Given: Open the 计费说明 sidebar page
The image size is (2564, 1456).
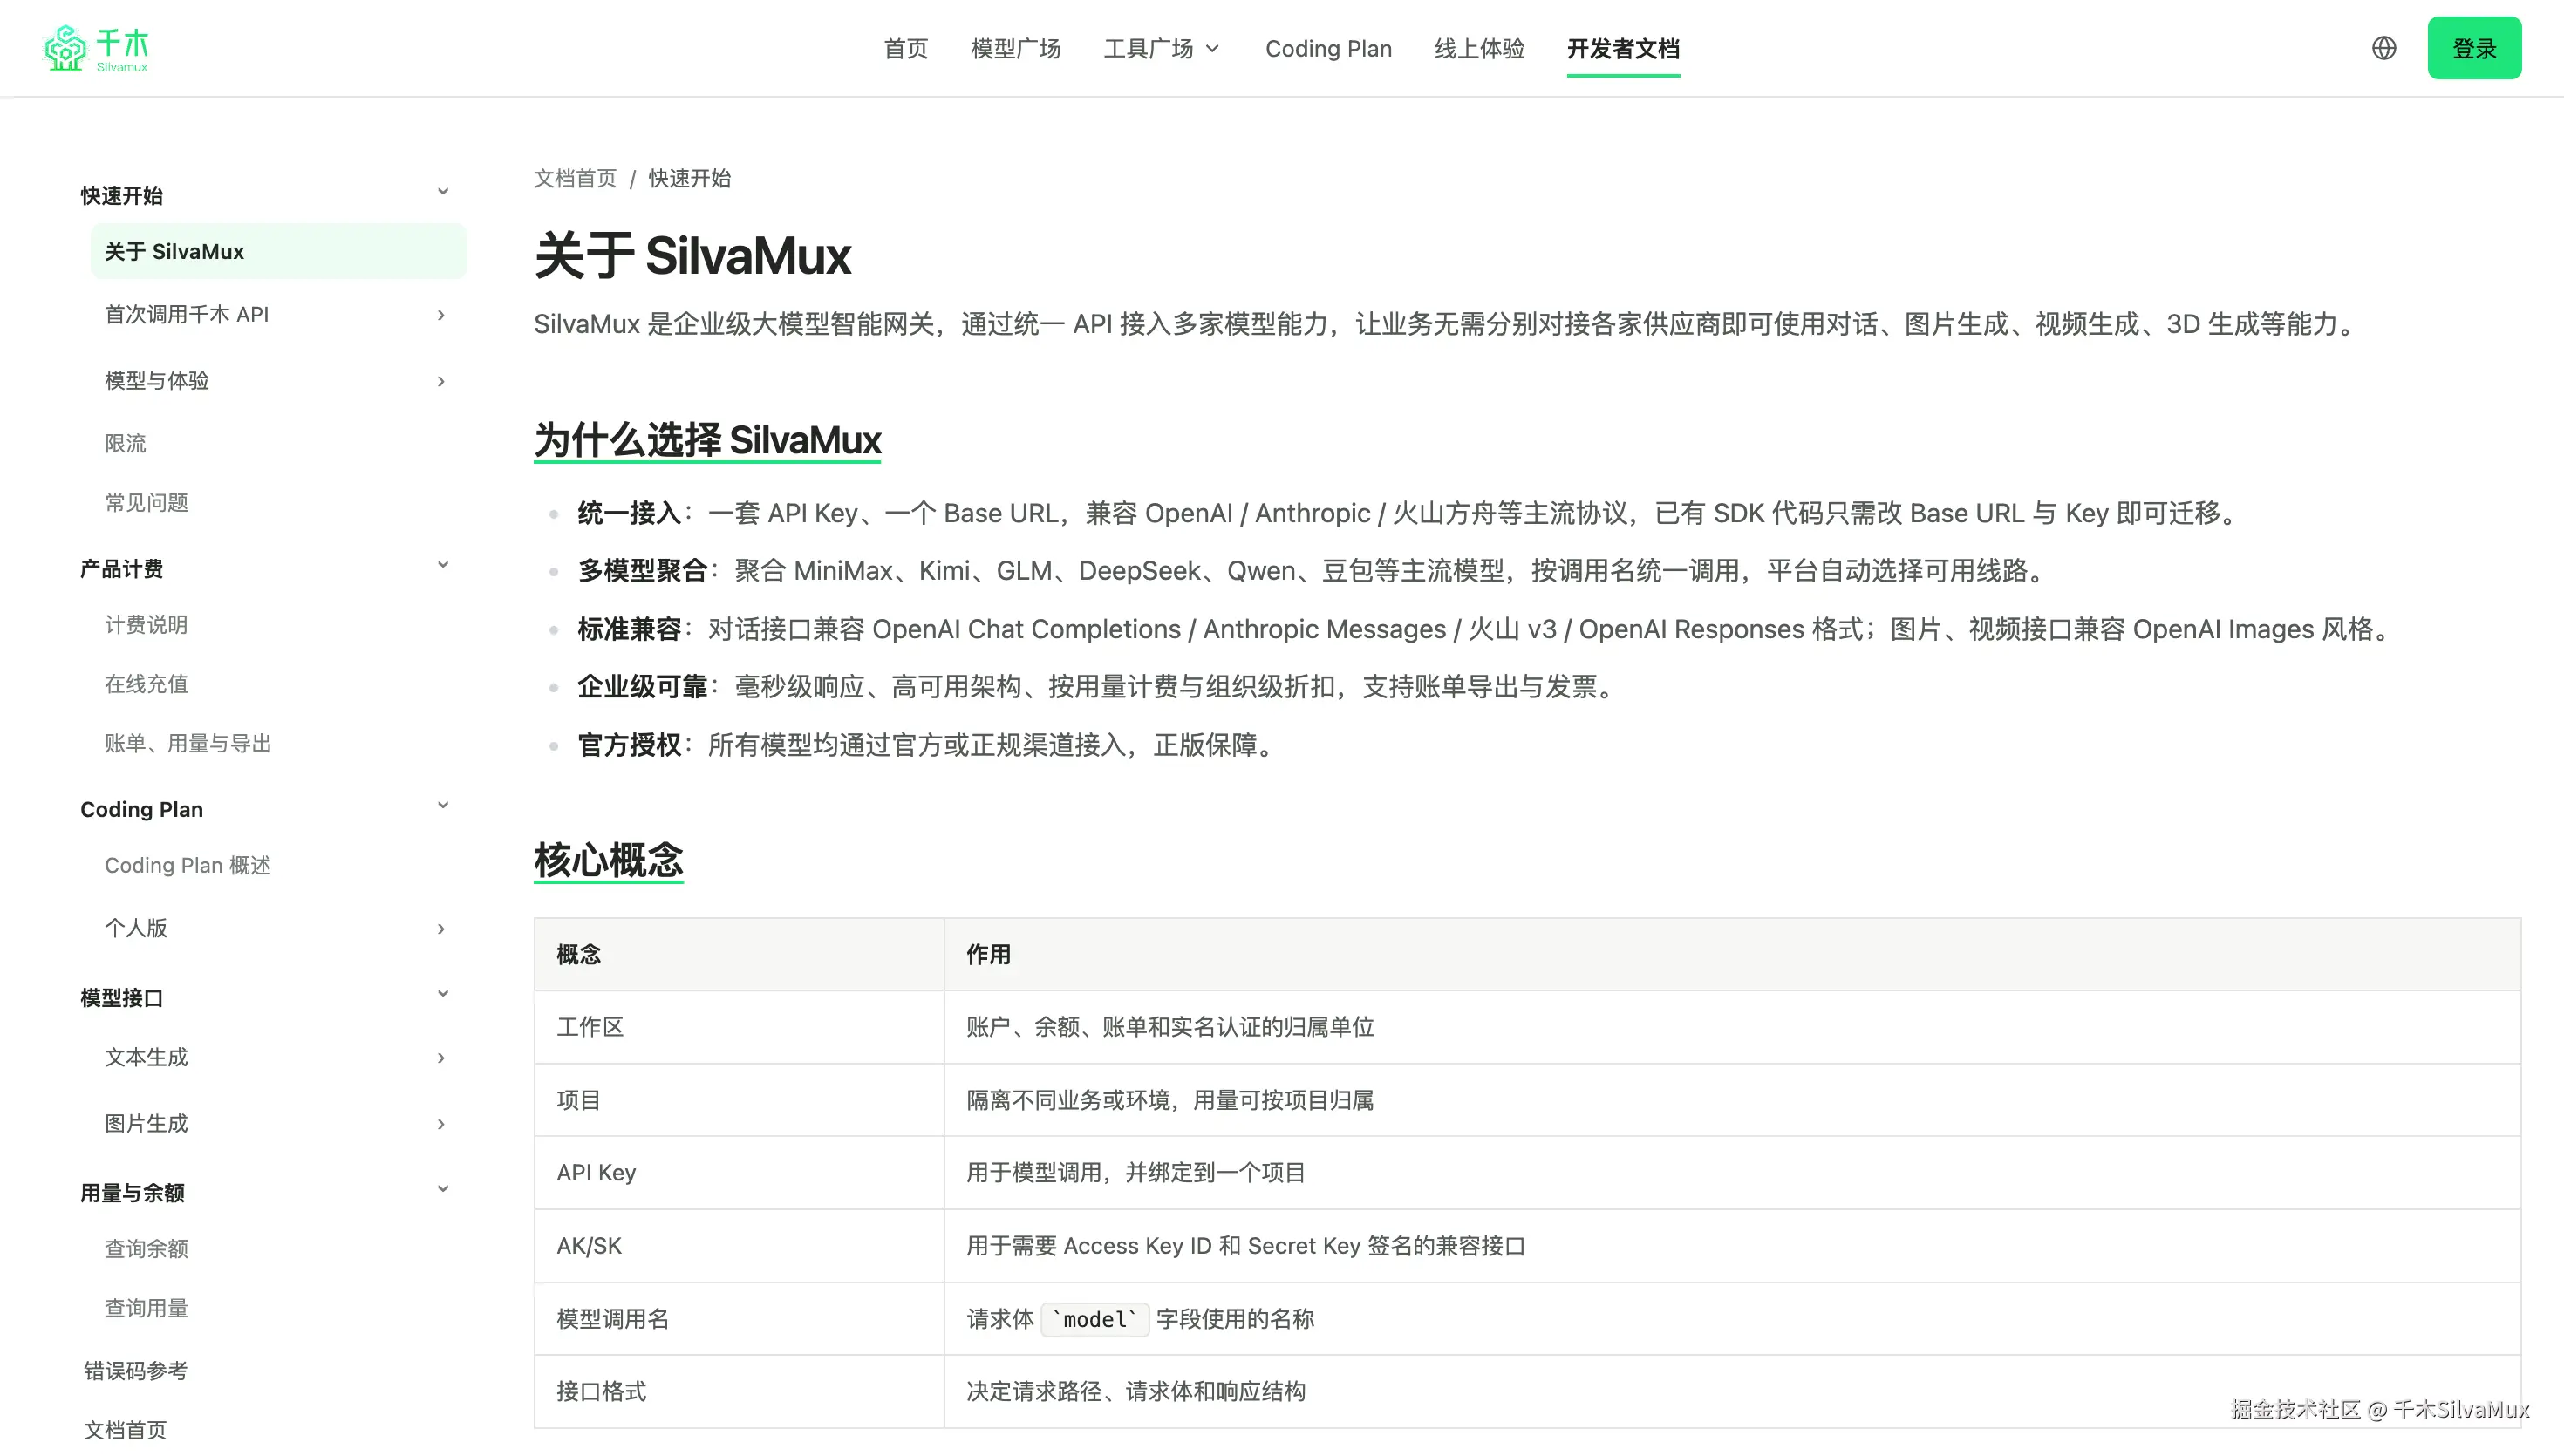Looking at the screenshot, I should 146,625.
